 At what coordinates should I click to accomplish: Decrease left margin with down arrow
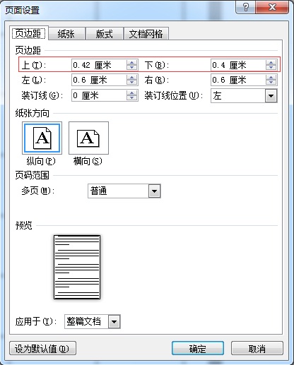point(132,83)
